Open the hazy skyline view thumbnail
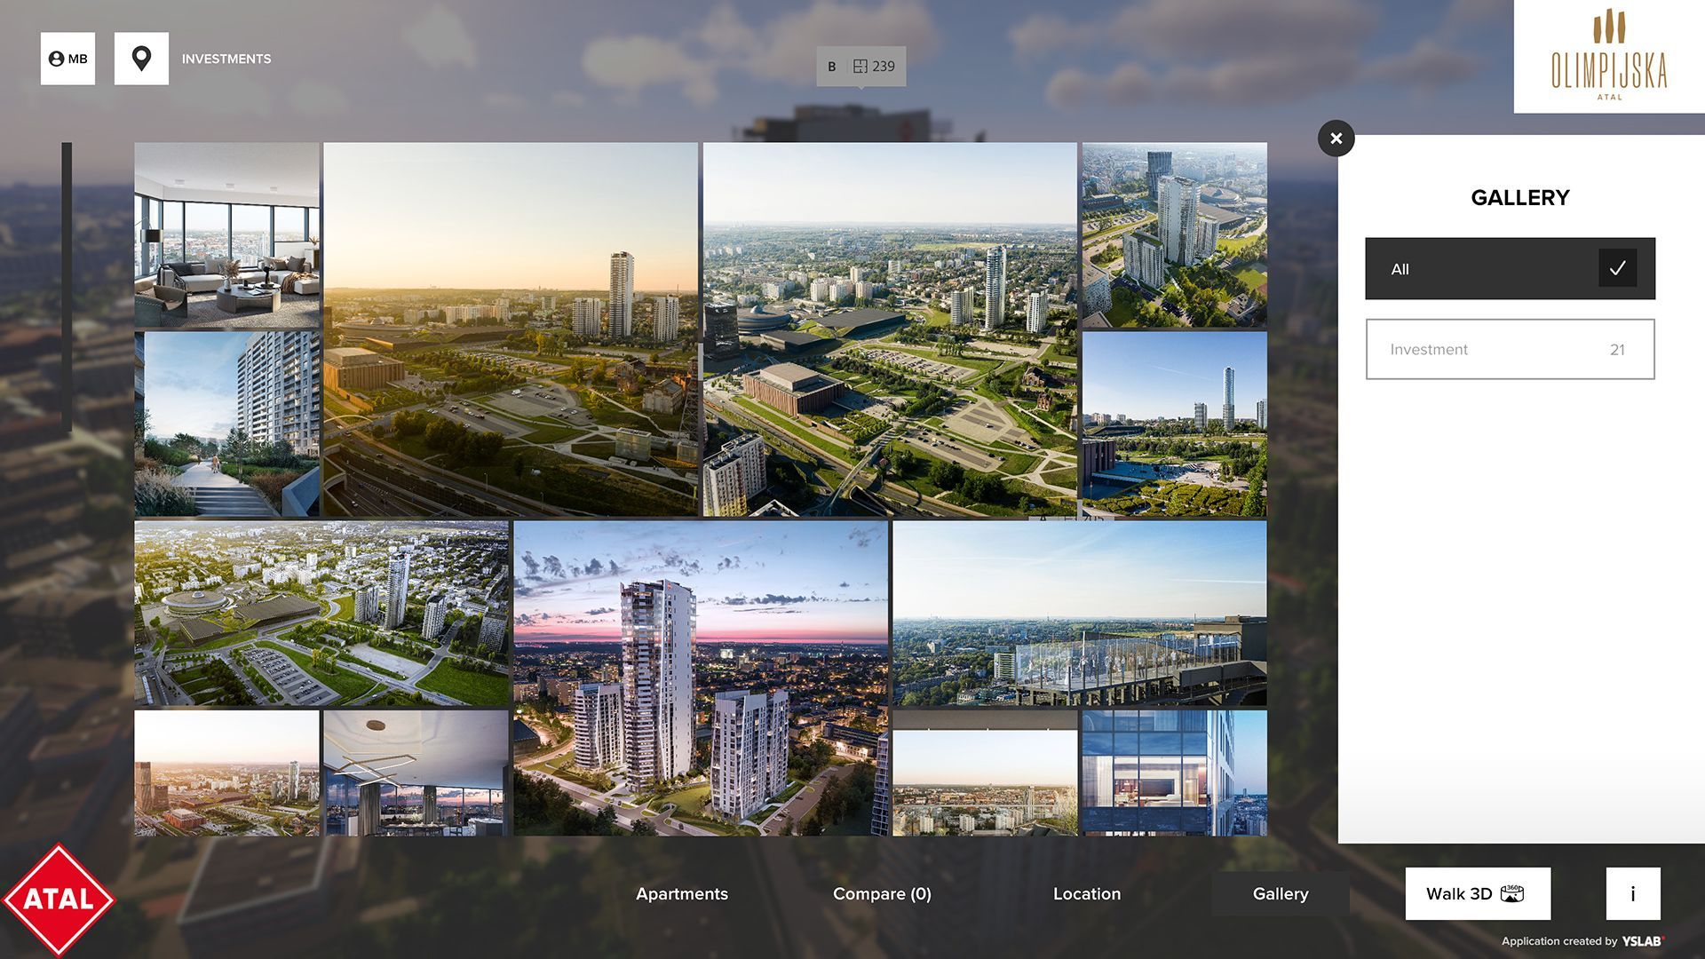This screenshot has height=959, width=1705. tap(985, 773)
